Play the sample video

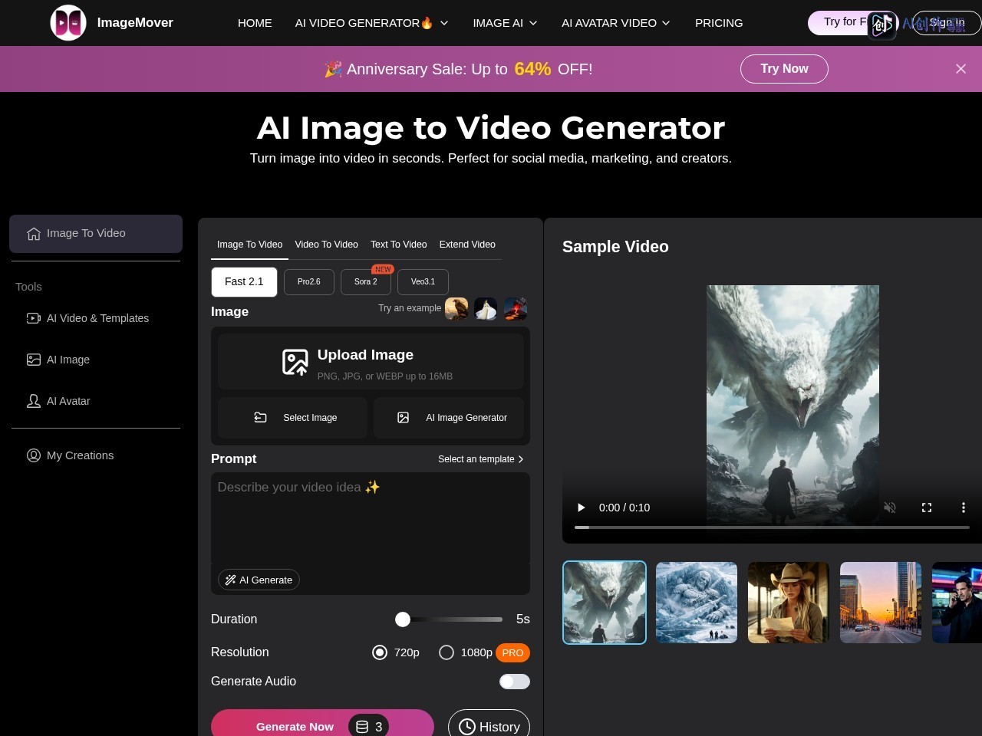pos(581,508)
